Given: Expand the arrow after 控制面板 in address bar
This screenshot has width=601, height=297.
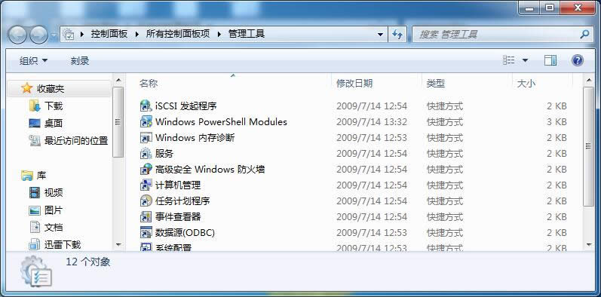Looking at the screenshot, I should pyautogui.click(x=137, y=34).
